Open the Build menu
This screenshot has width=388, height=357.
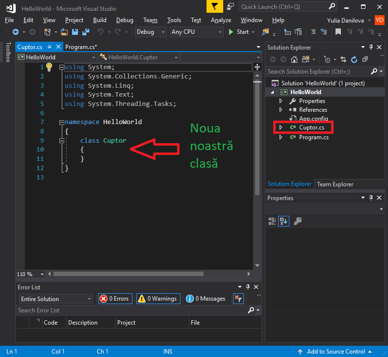coord(100,20)
